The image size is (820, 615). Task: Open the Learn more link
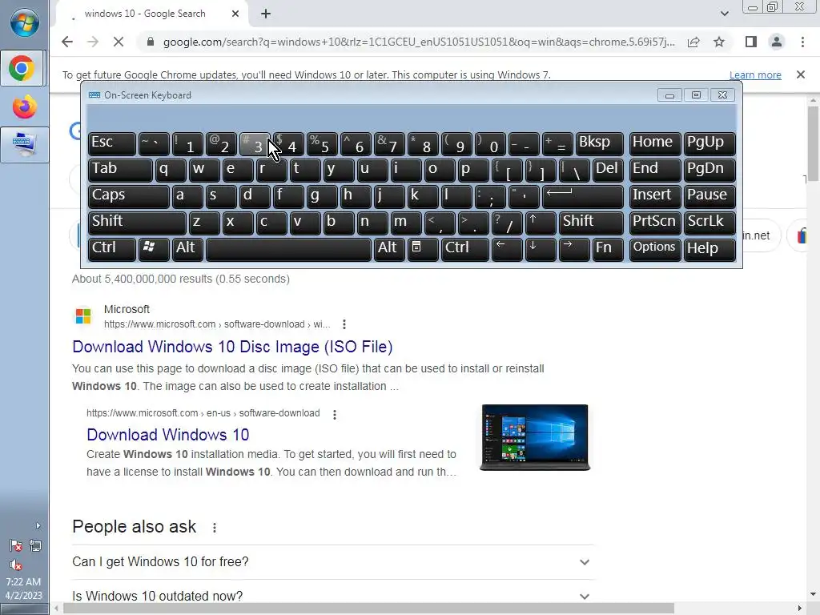pos(755,74)
